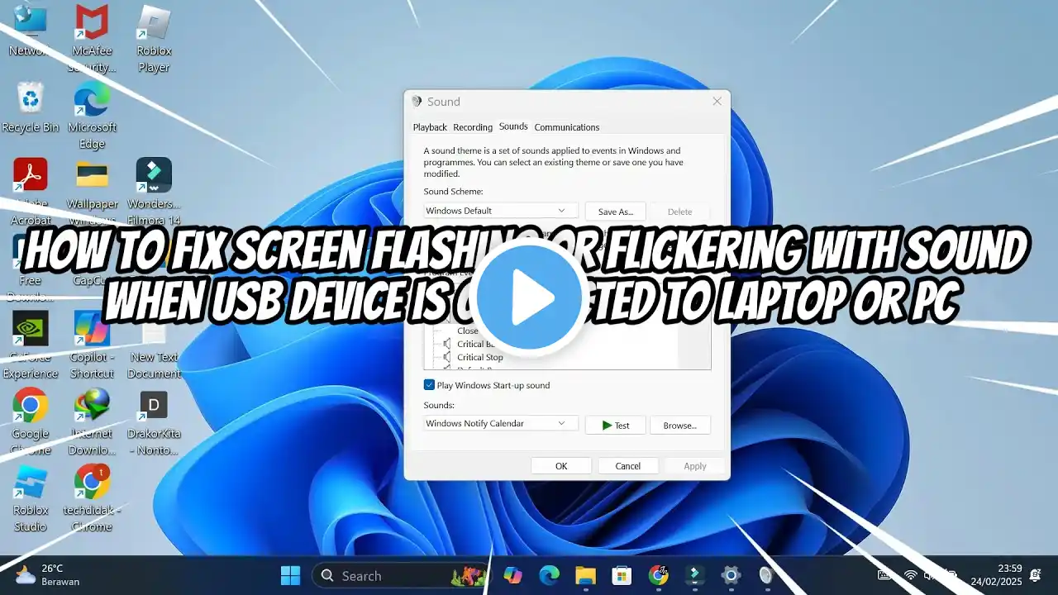
Task: Click the touch keyboard tray icon
Action: point(884,575)
